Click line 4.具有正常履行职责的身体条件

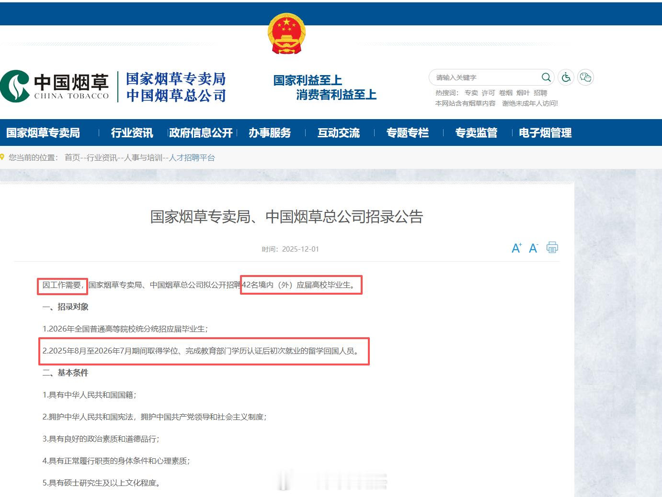(x=116, y=461)
